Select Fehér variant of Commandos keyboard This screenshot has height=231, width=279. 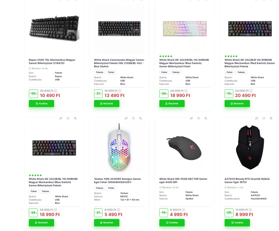pos(111,72)
